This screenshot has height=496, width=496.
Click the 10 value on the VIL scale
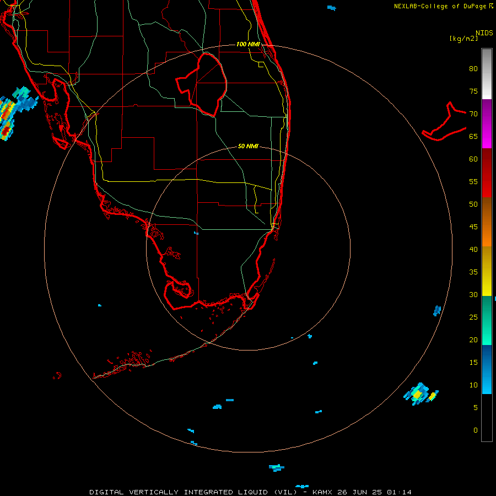tap(473, 385)
